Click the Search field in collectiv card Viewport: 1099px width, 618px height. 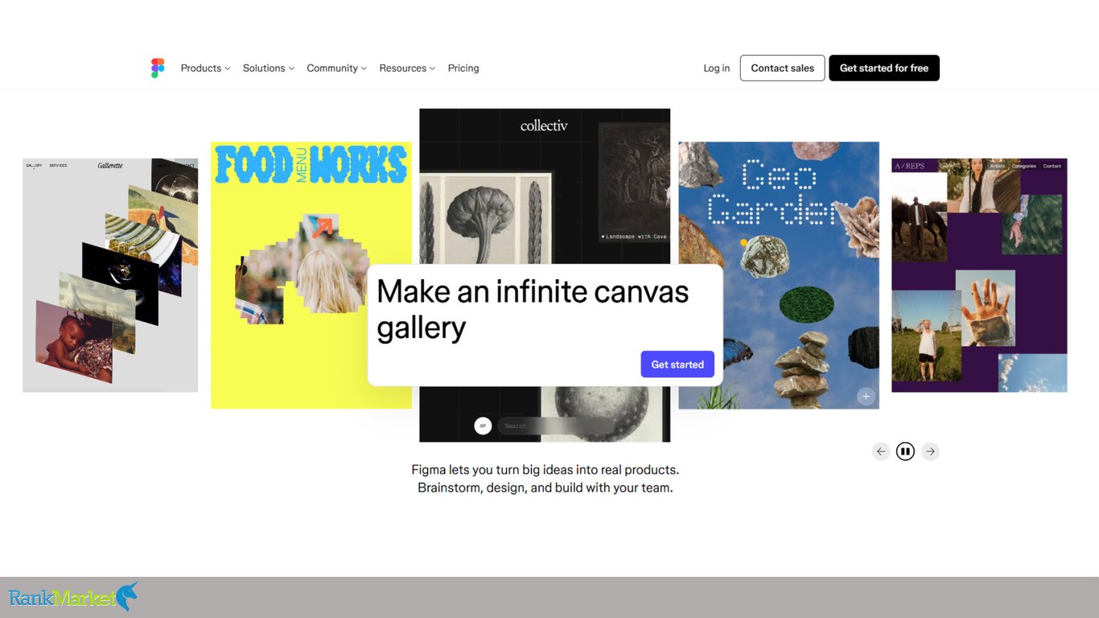coord(555,426)
